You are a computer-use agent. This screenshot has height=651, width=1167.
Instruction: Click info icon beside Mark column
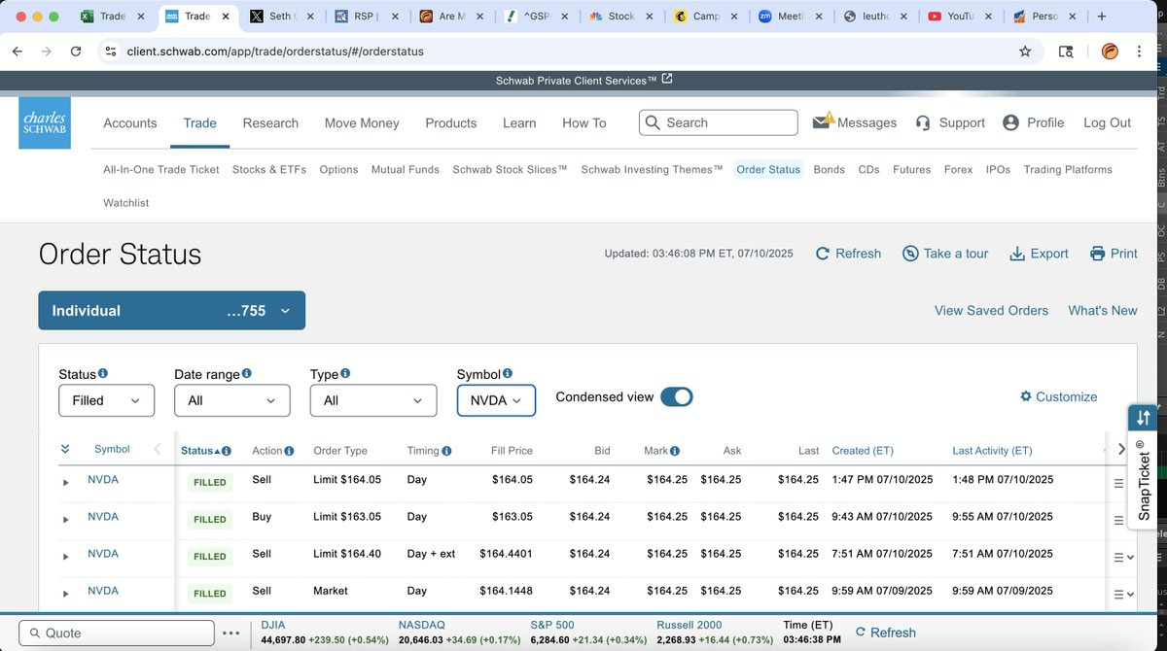[675, 451]
